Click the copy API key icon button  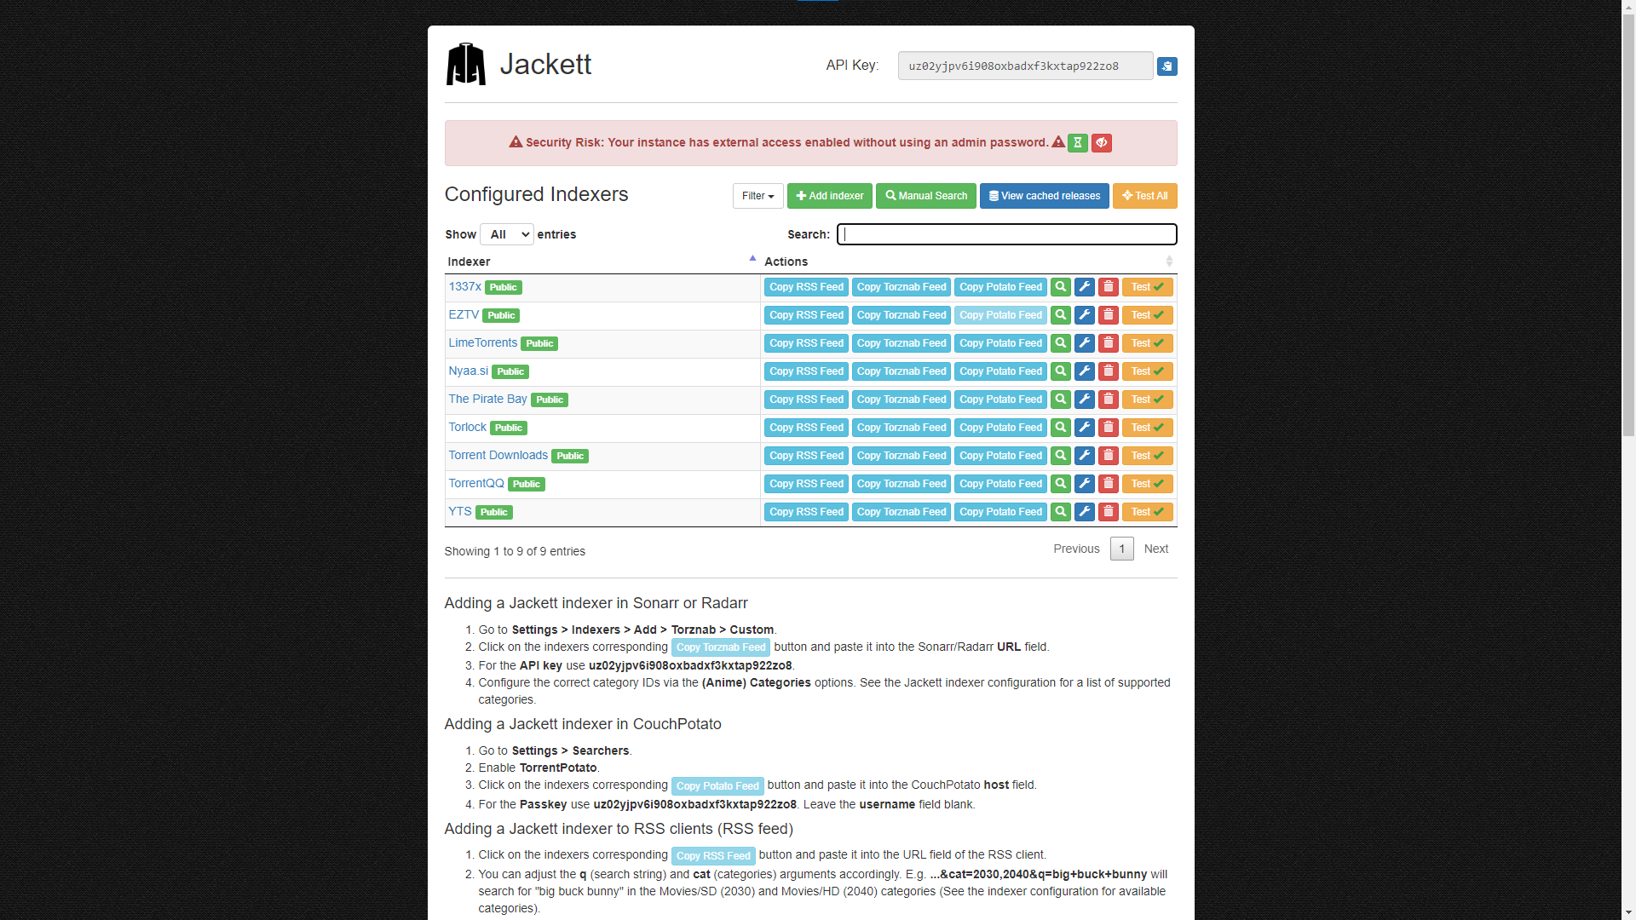coord(1167,66)
